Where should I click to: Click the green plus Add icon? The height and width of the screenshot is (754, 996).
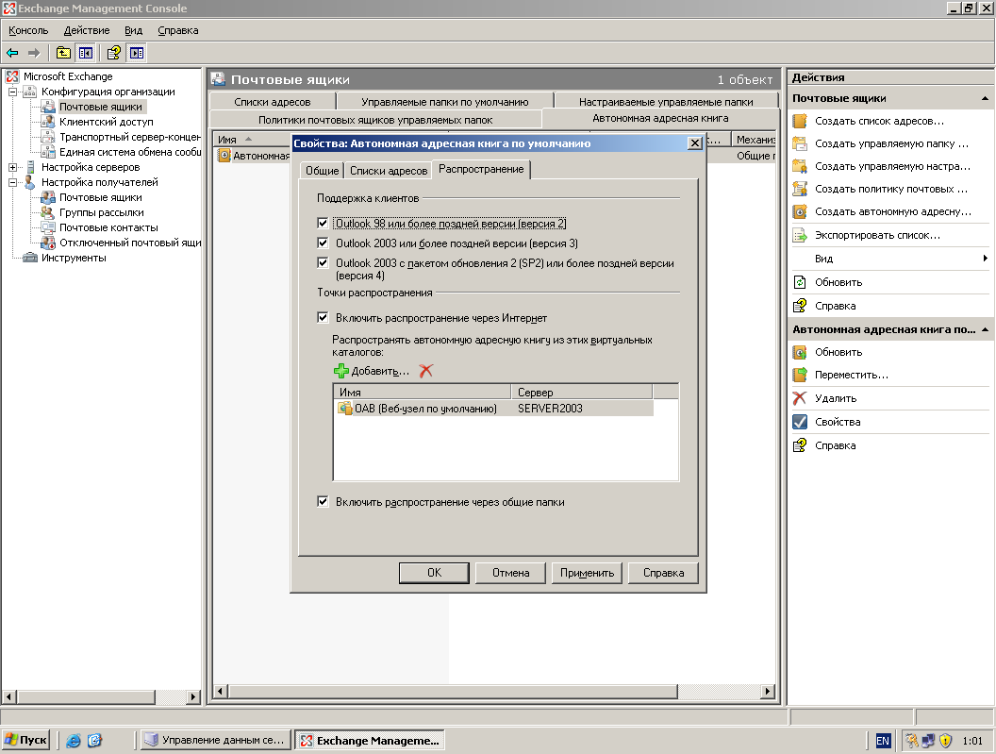pyautogui.click(x=341, y=371)
